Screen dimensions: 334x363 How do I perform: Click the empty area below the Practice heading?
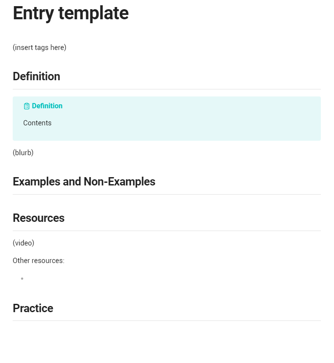167,340
